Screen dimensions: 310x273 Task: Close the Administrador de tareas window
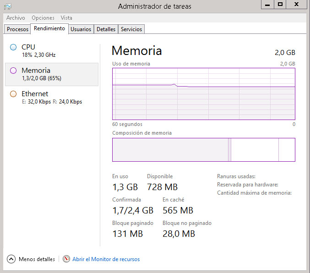click(297, 4)
